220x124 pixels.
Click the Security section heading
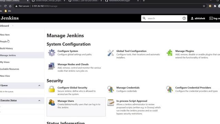click(x=55, y=81)
